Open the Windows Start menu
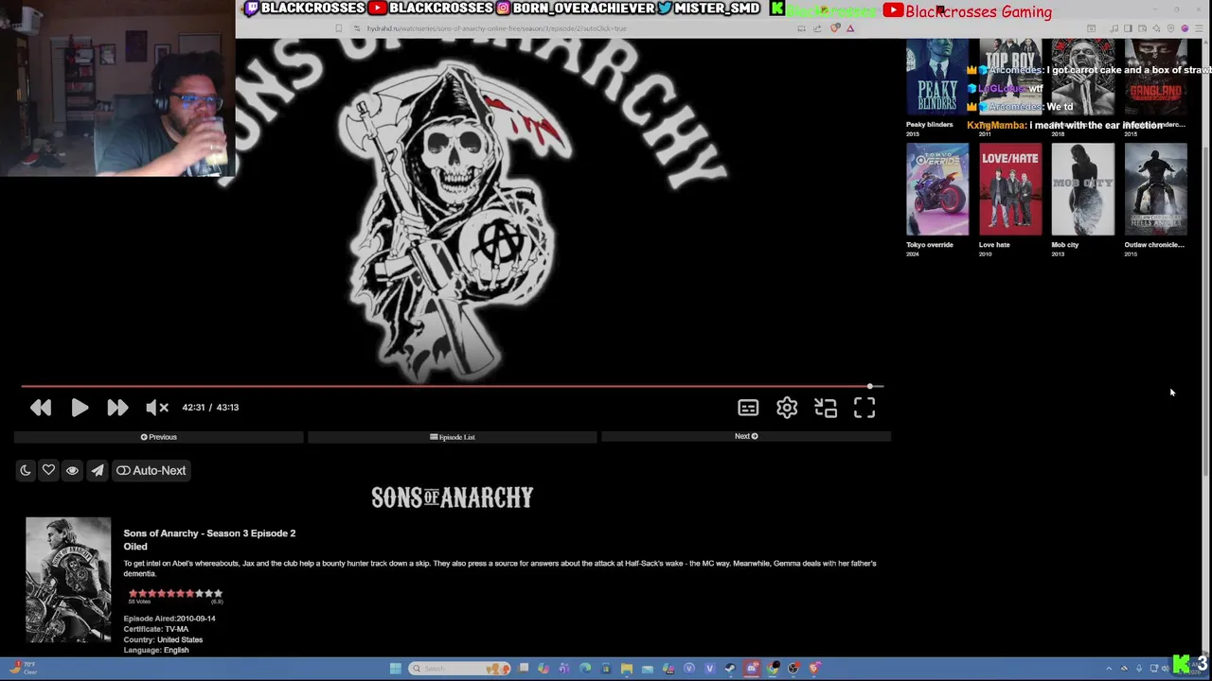 point(395,669)
